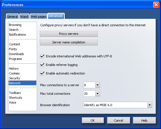Open the Proxy servers settings
This screenshot has width=161, height=129.
(69, 34)
